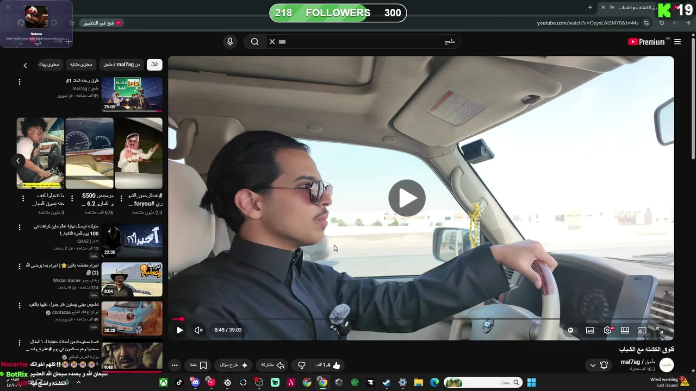Screen dimensions: 696x391
Task: Open options for Whdan Gamer video
Action: pyautogui.click(x=20, y=266)
